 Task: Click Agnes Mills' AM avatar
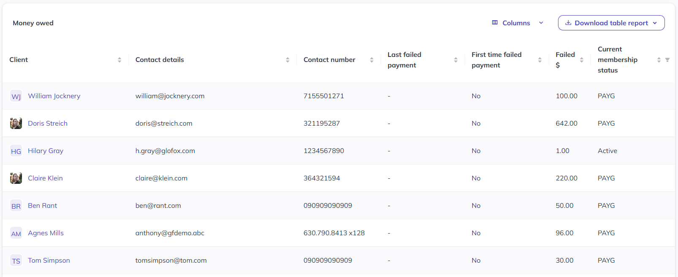pos(16,233)
